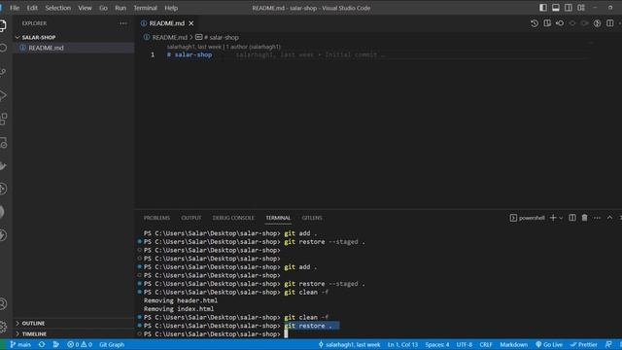The width and height of the screenshot is (622, 350).
Task: Open the Help menu
Action: click(171, 8)
